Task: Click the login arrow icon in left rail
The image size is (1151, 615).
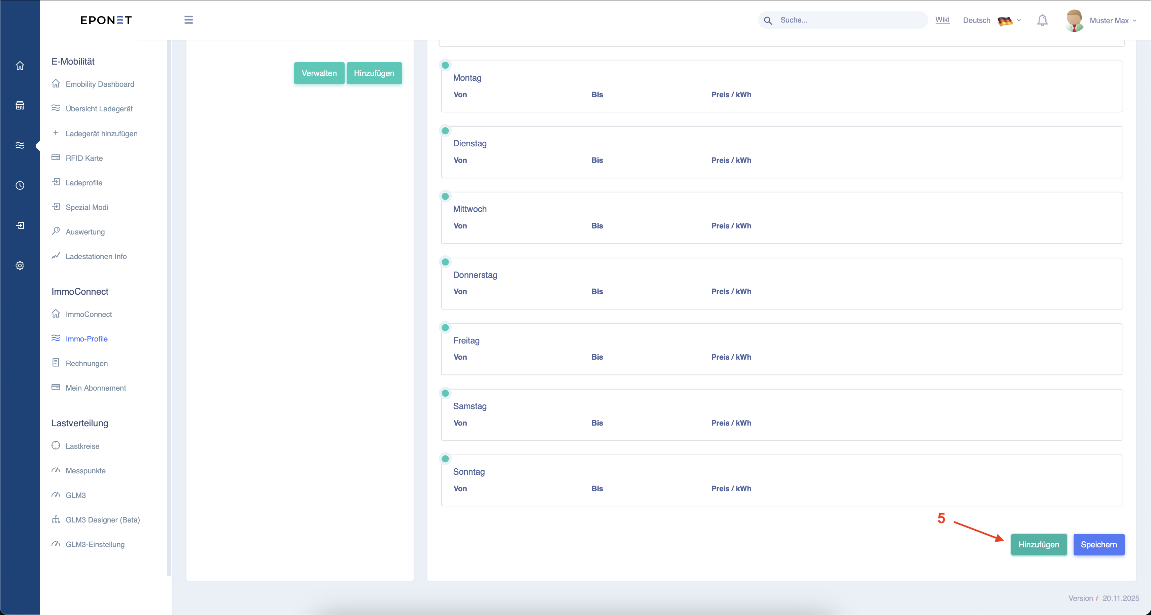Action: pos(20,225)
